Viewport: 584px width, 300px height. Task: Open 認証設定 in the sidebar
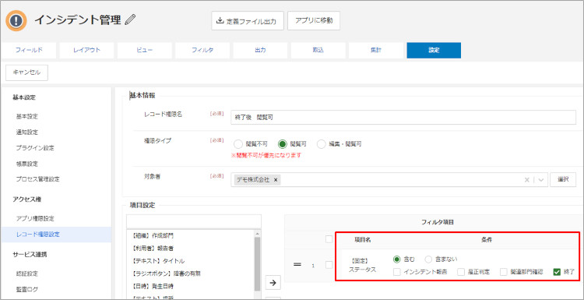tap(26, 274)
